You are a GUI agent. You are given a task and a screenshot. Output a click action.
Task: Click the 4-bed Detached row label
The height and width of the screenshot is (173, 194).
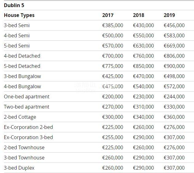click(22, 56)
